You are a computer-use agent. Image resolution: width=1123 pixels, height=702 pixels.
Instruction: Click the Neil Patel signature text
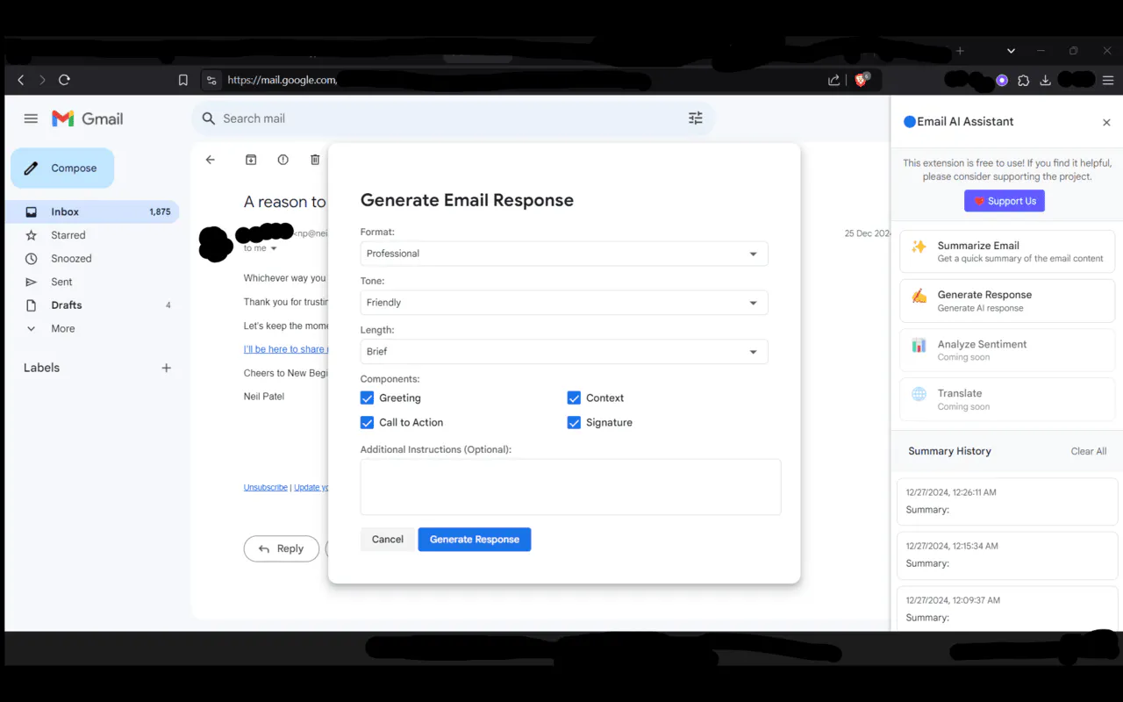(x=264, y=397)
